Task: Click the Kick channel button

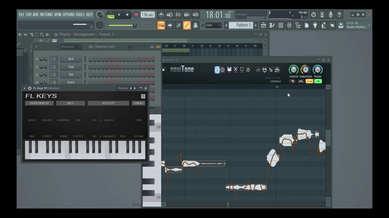Action: [x=71, y=59]
